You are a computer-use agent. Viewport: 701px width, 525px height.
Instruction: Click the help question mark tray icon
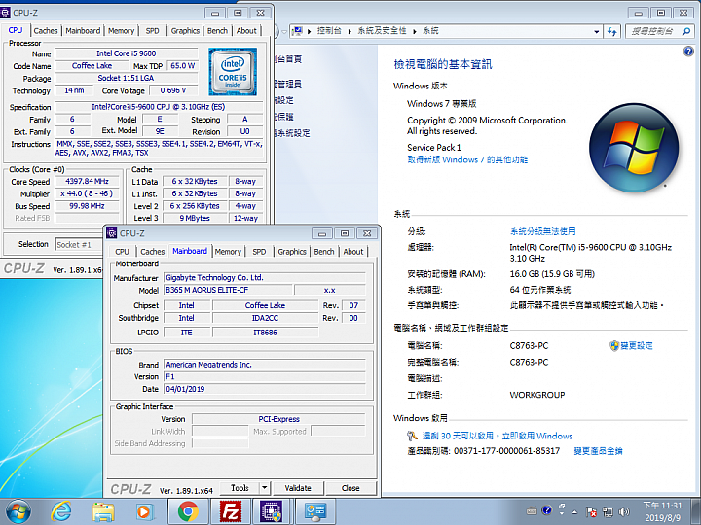click(546, 509)
